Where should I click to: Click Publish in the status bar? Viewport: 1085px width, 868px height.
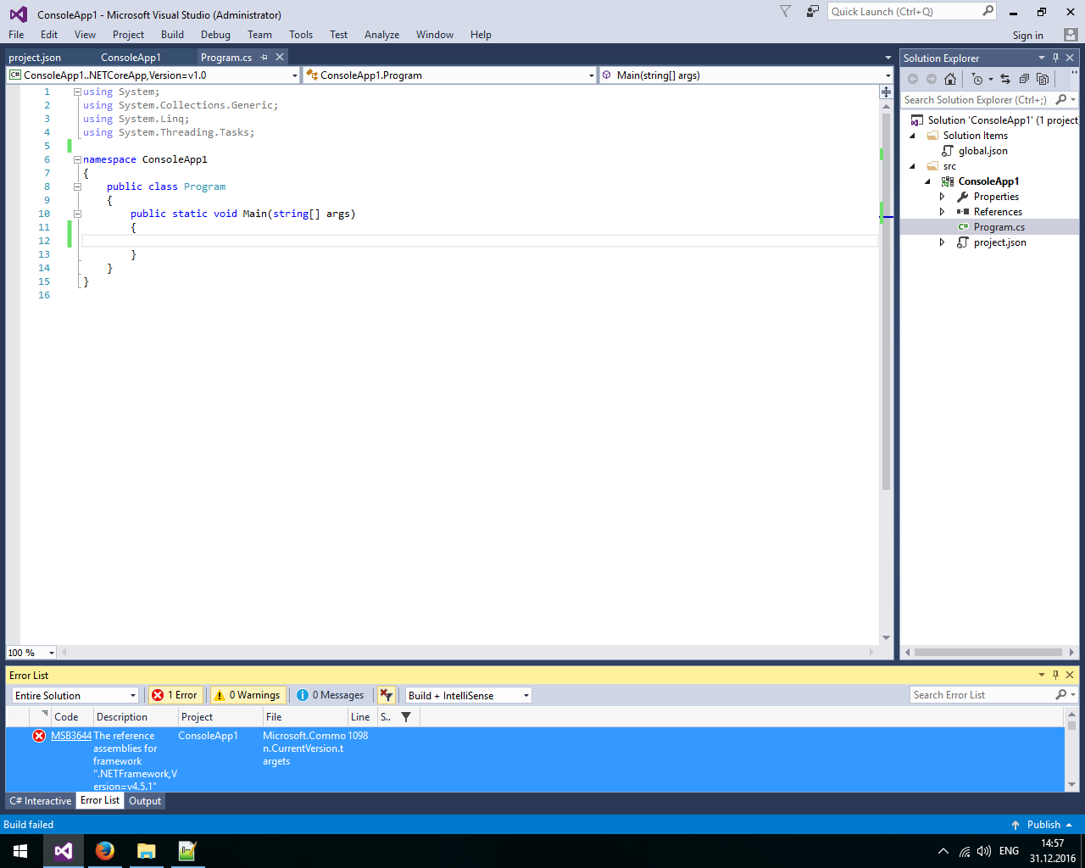coord(1043,825)
